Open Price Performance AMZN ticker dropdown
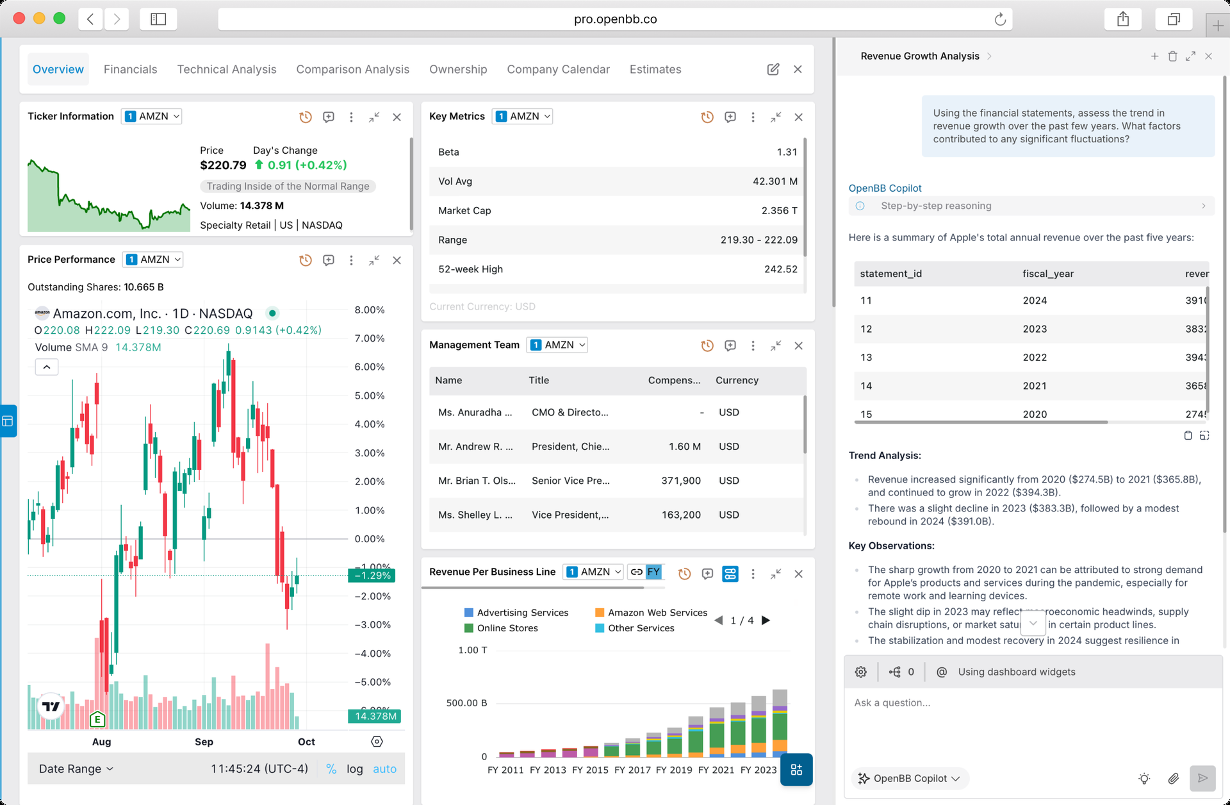 coord(153,260)
